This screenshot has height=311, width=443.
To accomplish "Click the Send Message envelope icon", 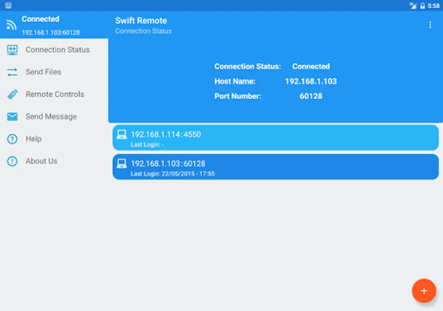I will 12,117.
